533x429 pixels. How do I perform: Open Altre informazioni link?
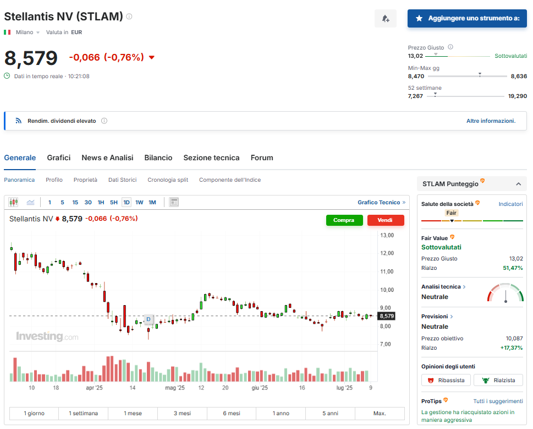(491, 121)
